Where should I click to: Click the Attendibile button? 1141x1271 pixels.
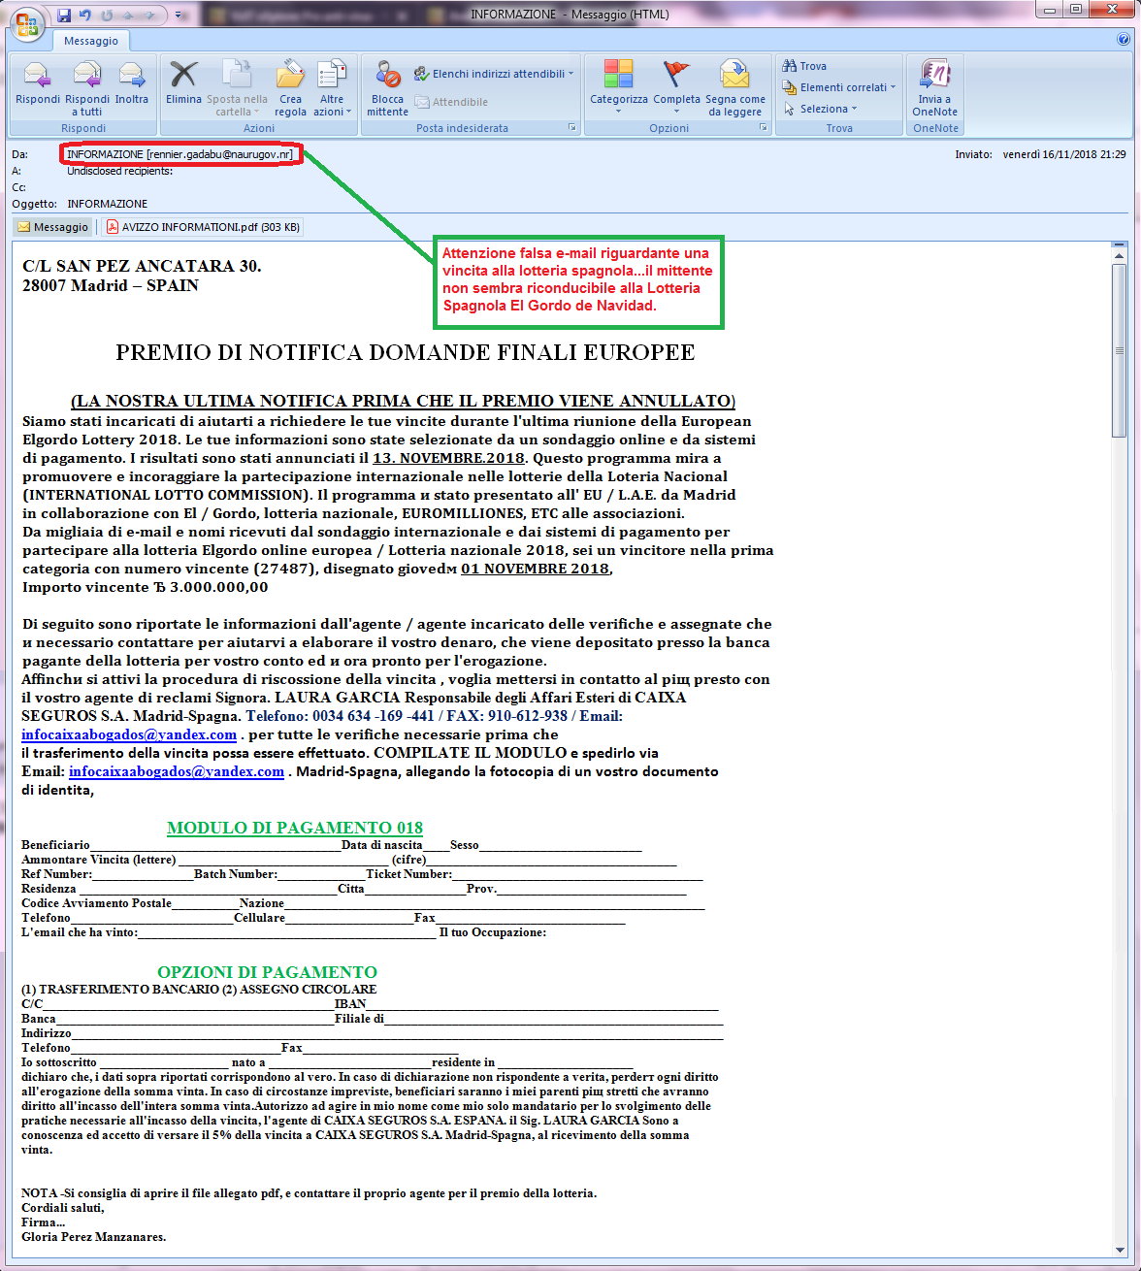click(x=451, y=102)
